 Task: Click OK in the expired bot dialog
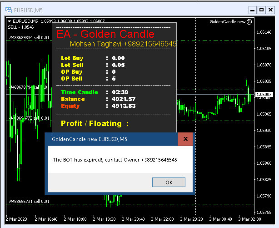169,182
